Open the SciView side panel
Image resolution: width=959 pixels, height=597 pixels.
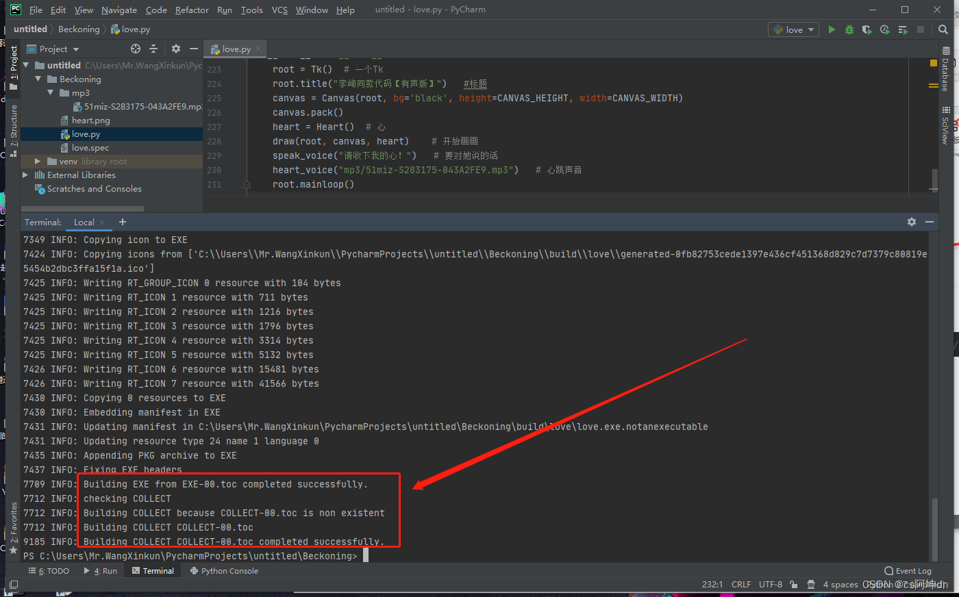[945, 125]
